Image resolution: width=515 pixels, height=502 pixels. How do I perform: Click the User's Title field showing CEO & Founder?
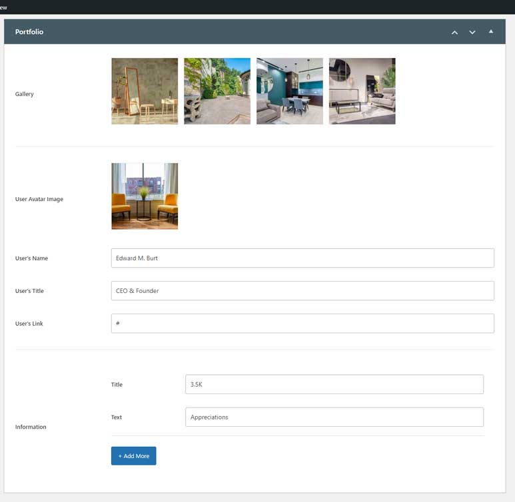coord(302,291)
